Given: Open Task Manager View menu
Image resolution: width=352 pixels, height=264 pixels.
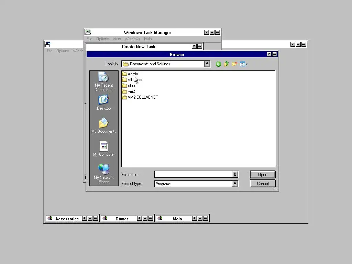Looking at the screenshot, I should (117, 39).
